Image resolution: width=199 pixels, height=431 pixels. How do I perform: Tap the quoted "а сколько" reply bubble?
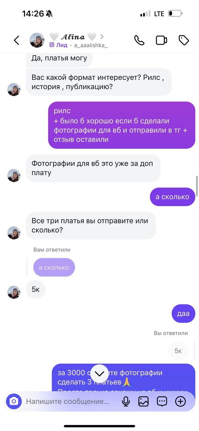[54, 267]
